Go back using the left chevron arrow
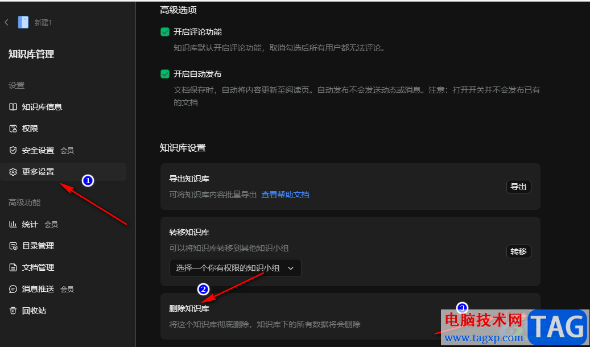Image resolution: width=590 pixels, height=347 pixels. 6,23
